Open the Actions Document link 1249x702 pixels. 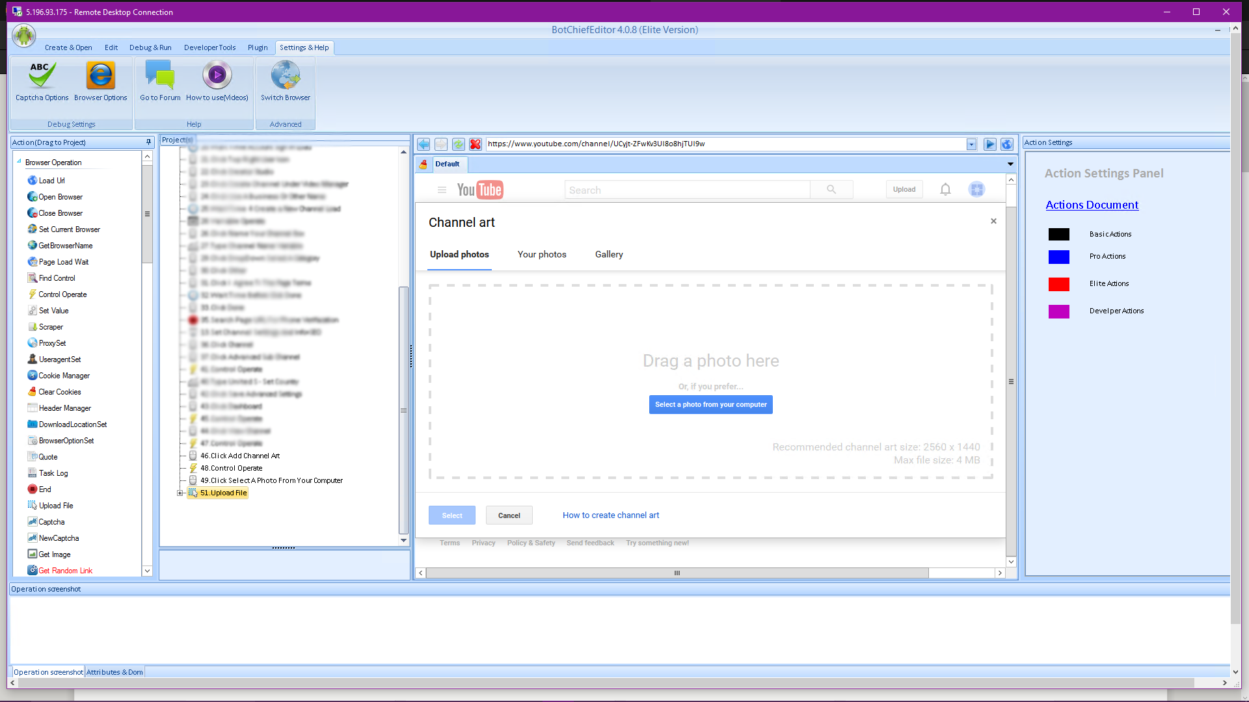point(1092,205)
